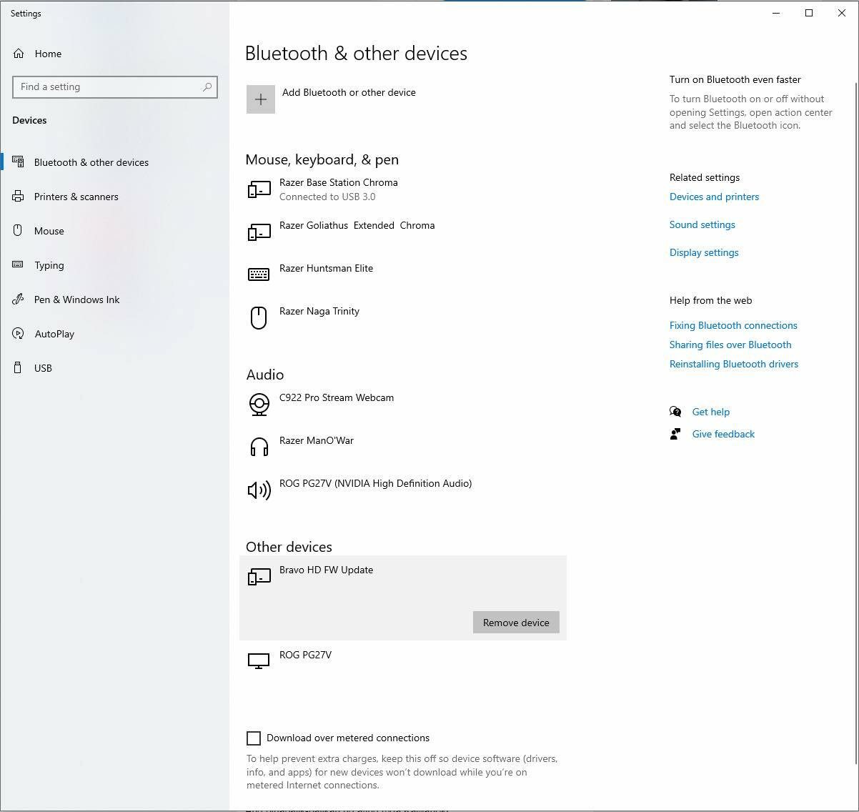Click the Razer Goliathus Extended Chroma icon
The image size is (859, 812).
click(x=259, y=232)
